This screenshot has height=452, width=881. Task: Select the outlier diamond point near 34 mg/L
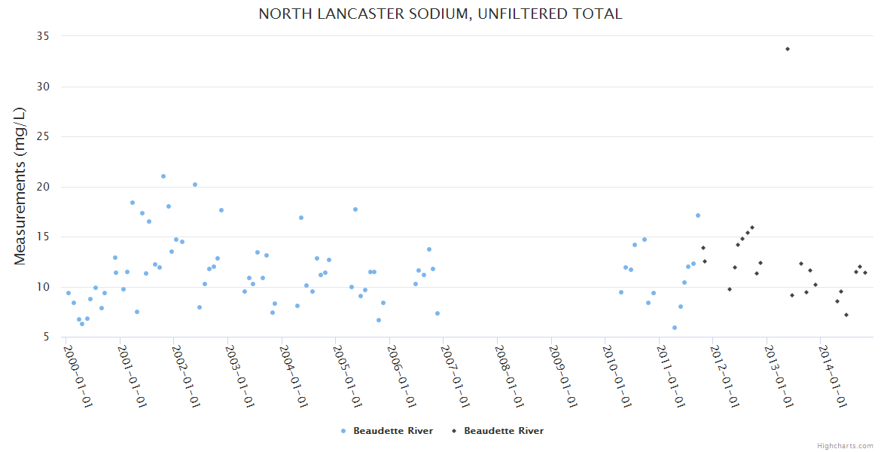pos(788,49)
